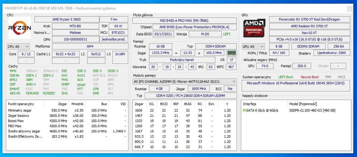357x157 pixels.
Task: Select the PBO Max row
Action: [67, 126]
